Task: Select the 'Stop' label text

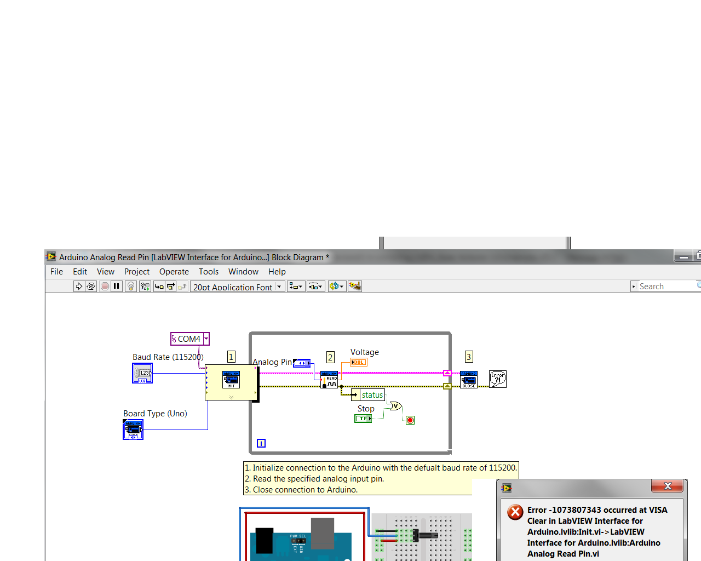Action: coord(366,409)
